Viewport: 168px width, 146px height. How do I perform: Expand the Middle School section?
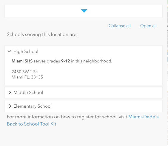[x=84, y=92]
